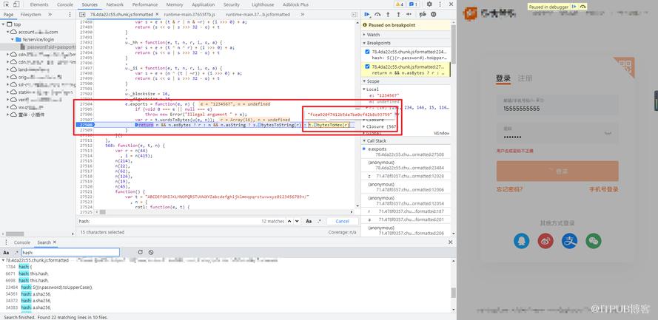Step over from the Paused in debugger overlay

583,7
